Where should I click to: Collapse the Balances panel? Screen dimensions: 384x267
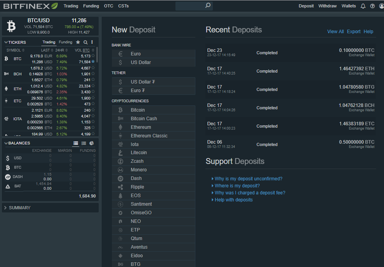tap(6, 143)
